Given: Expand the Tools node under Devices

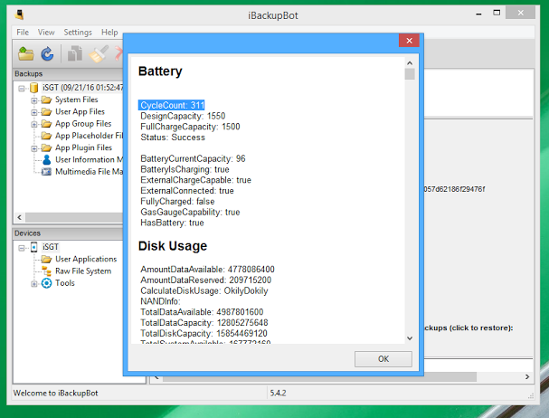Looking at the screenshot, I should click(34, 284).
